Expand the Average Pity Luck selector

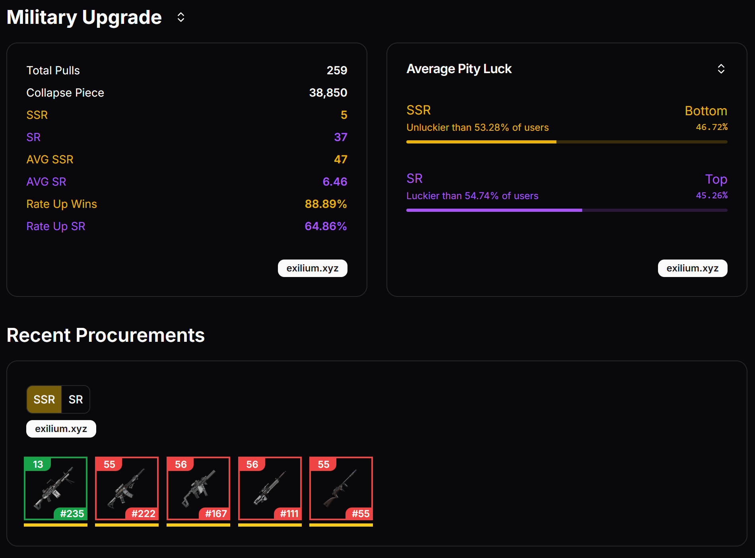(721, 69)
